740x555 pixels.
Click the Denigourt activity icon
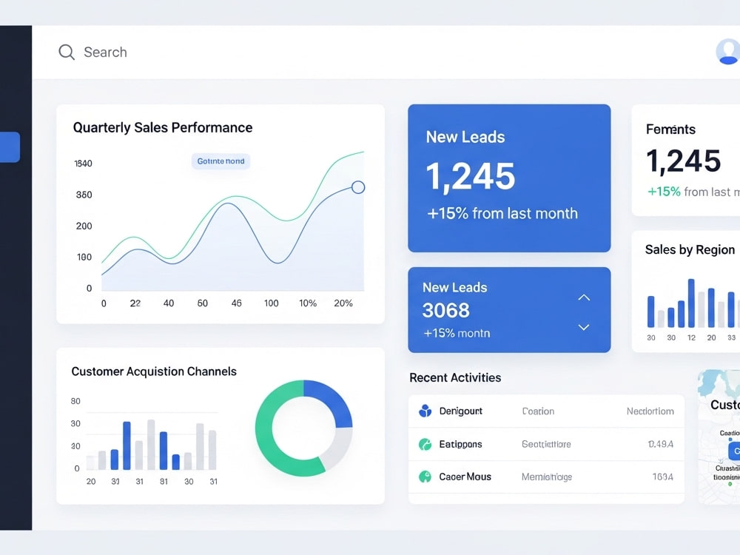coord(425,411)
